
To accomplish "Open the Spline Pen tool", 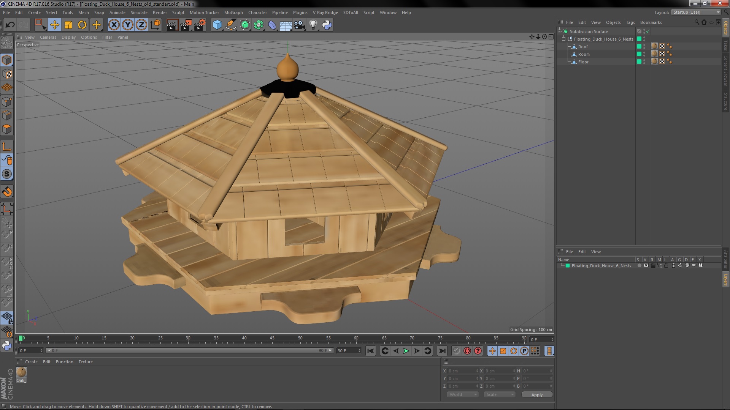I will pyautogui.click(x=231, y=25).
